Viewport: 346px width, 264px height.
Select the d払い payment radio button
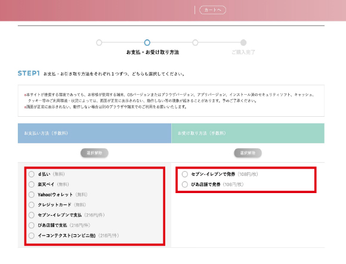pyautogui.click(x=32, y=174)
